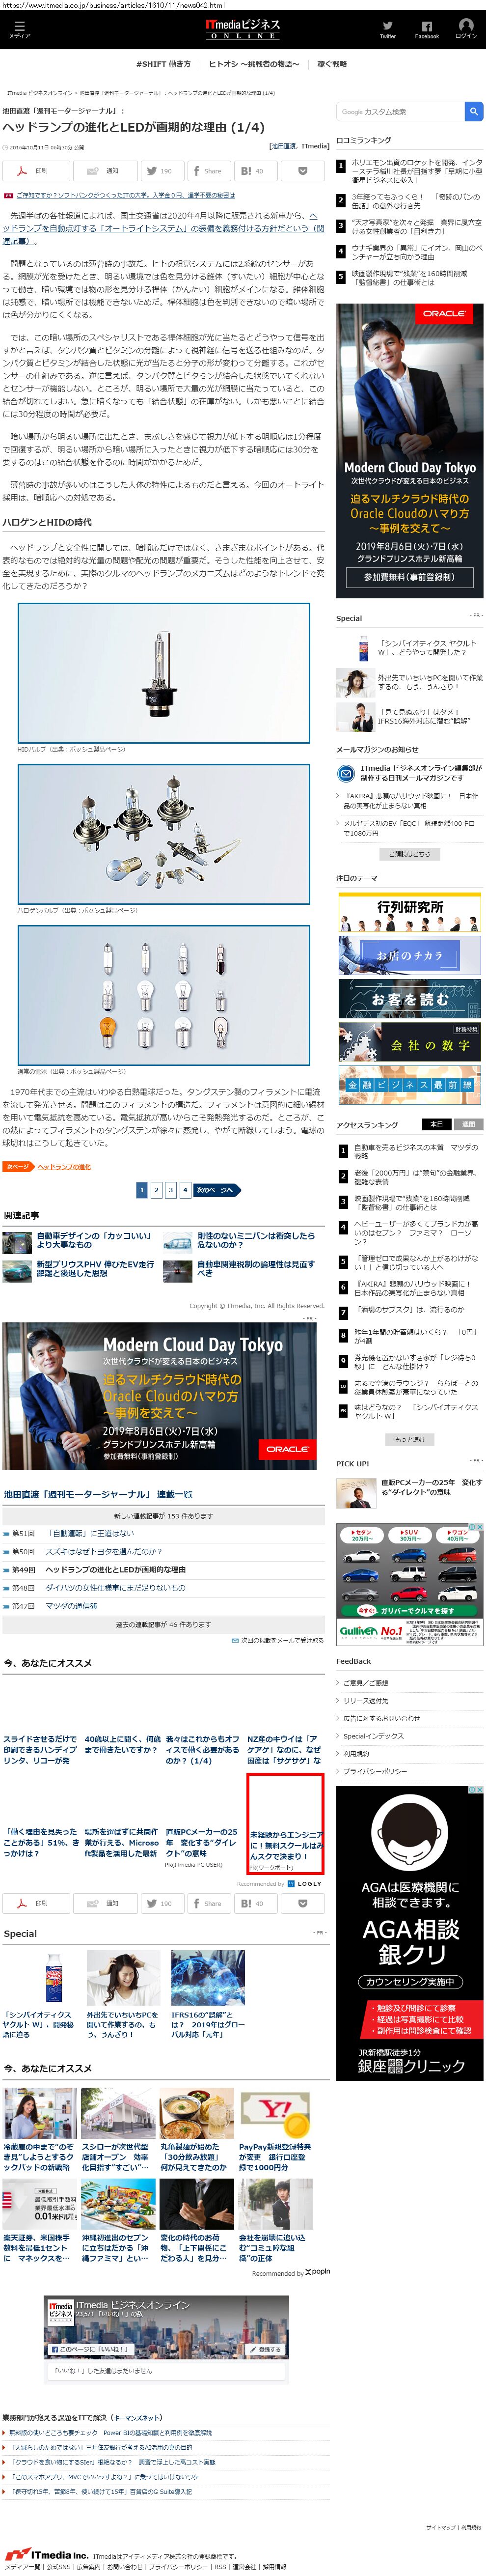Click the Pocket save button below the title
Screen dimensions: 486x2576
tap(303, 171)
